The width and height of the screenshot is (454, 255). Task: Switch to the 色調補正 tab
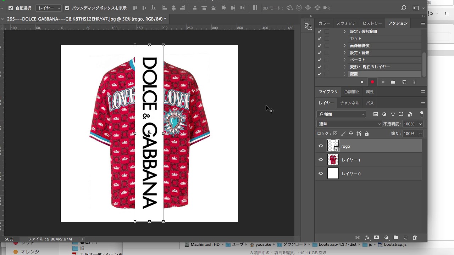pos(352,92)
